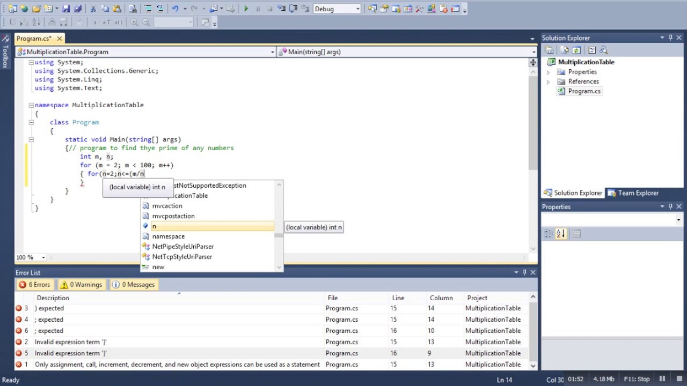Toggle the 0 Warnings filter button
Viewport: 687px width, 386px height.
81,285
